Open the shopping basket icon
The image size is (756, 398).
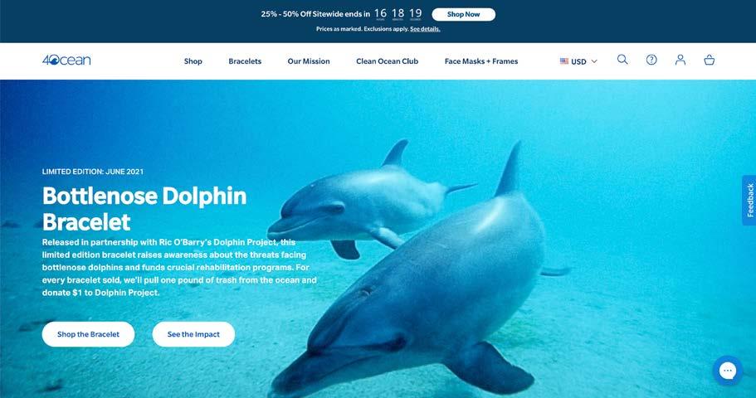pos(710,61)
